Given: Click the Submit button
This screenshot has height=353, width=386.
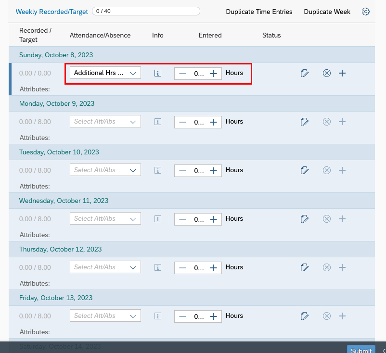Looking at the screenshot, I should click(x=360, y=350).
